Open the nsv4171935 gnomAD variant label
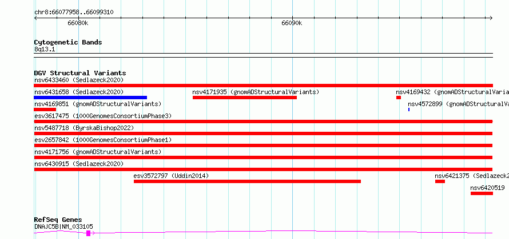This screenshot has height=239, width=509. coord(256,92)
